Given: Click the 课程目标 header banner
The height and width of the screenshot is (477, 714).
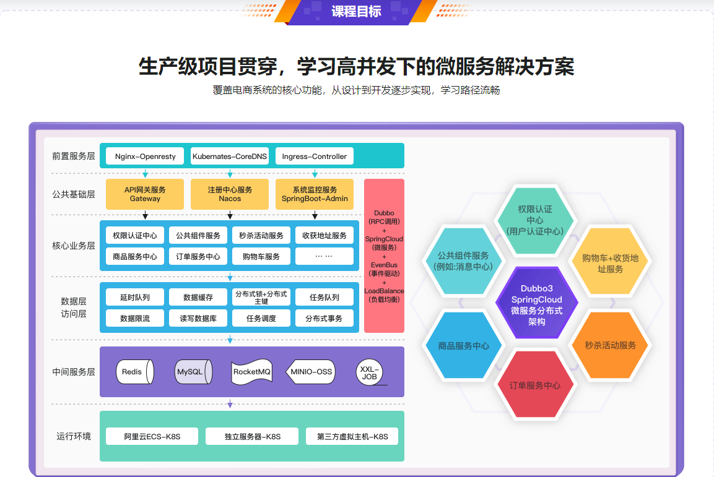Looking at the screenshot, I should pyautogui.click(x=356, y=11).
